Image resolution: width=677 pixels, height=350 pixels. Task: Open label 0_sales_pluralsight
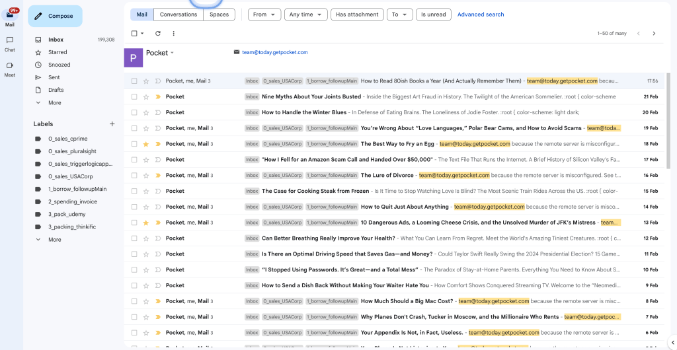click(74, 151)
